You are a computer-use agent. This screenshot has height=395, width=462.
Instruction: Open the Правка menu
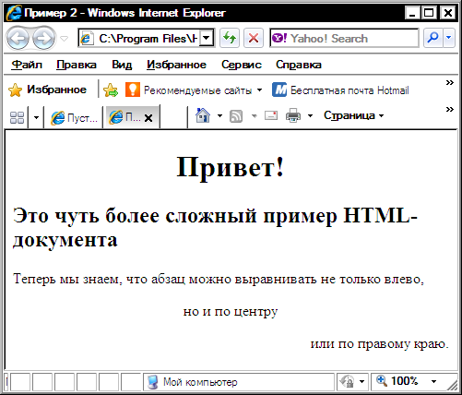coord(77,65)
